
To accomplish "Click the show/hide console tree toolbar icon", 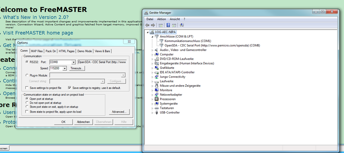I will coord(161,25).
